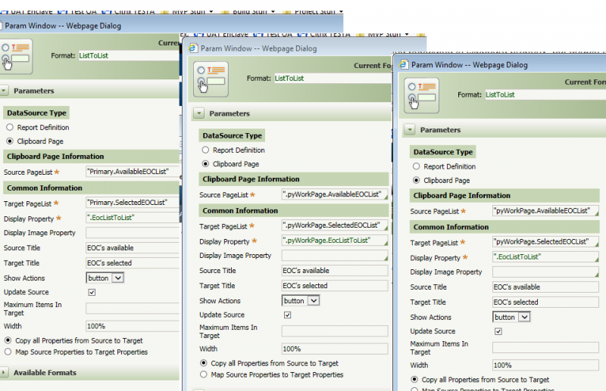
Task: Click the IE page icon in middle window title
Action: tap(192, 48)
